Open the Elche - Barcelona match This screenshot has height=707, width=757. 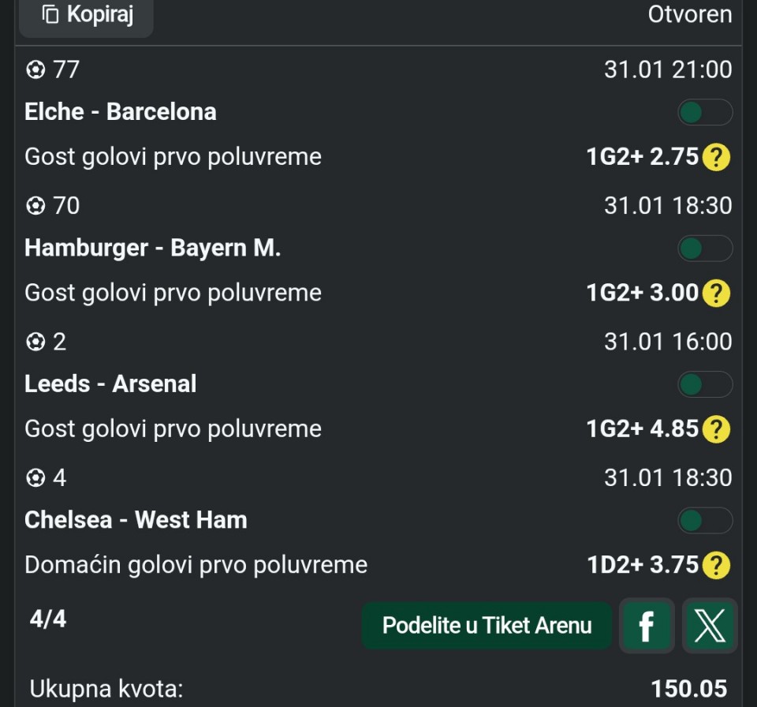pyautogui.click(x=121, y=112)
